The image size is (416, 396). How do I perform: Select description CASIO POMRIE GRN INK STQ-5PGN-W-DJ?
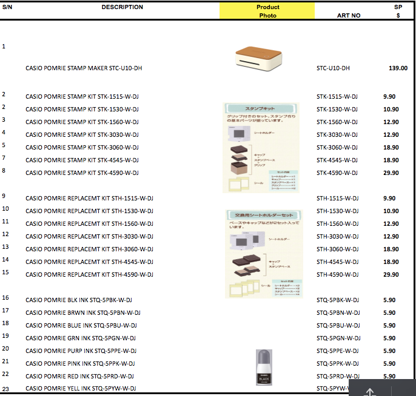[81, 338]
